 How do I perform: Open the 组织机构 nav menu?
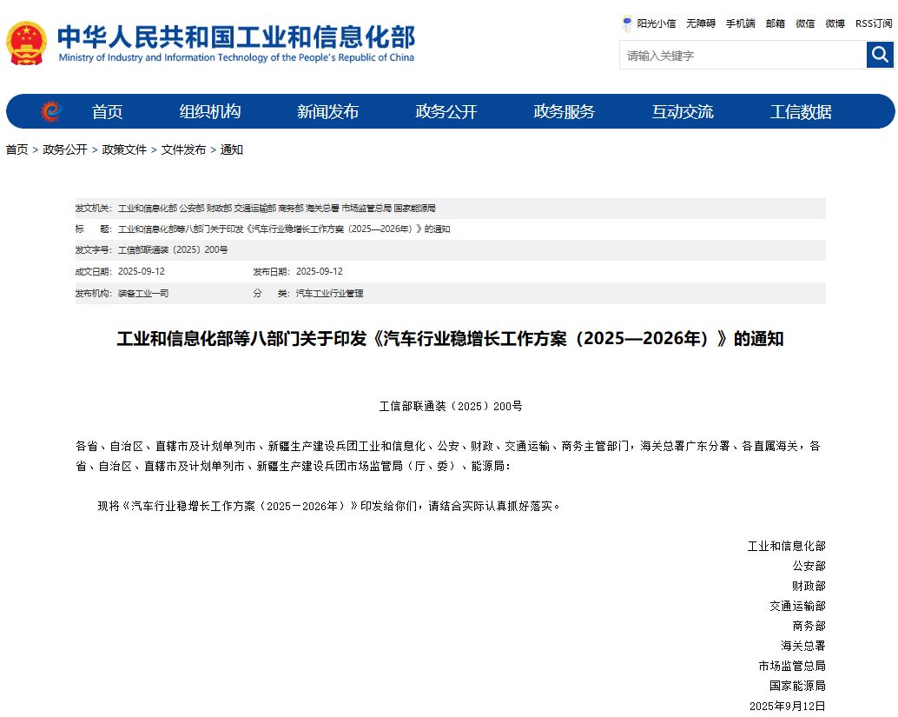(x=209, y=111)
